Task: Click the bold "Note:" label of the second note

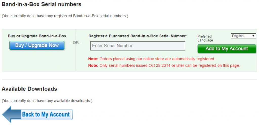Action: (x=93, y=65)
